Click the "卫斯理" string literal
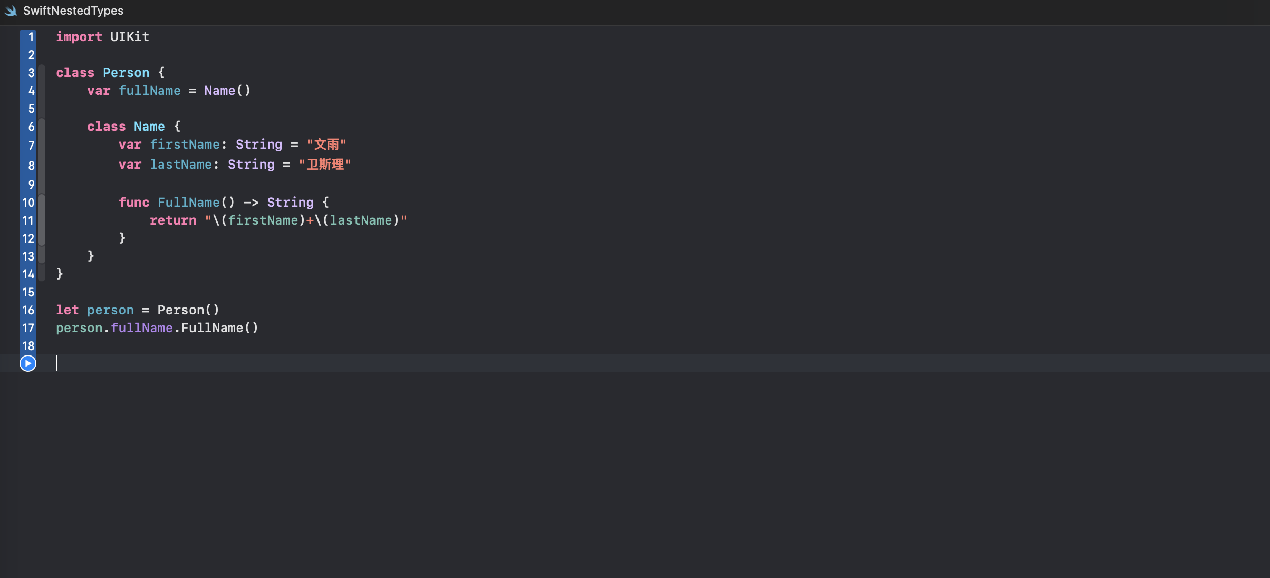Screen dimensions: 1270x578 click(325, 165)
